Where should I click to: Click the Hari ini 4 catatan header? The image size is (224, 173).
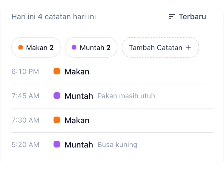point(54,17)
